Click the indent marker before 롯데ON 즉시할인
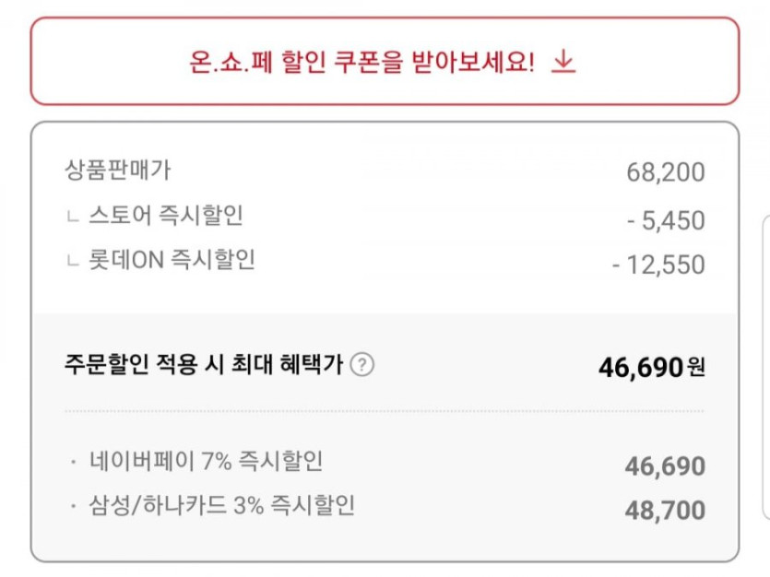770x577 pixels. coord(73,263)
